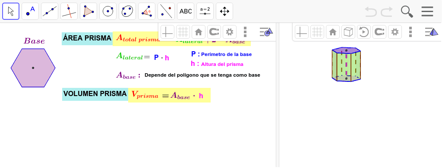The height and width of the screenshot is (168, 442).
Task: Click the A lateral = P · h formula
Action: [142, 57]
